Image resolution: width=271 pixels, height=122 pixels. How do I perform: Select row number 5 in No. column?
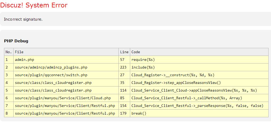pyautogui.click(x=9, y=91)
